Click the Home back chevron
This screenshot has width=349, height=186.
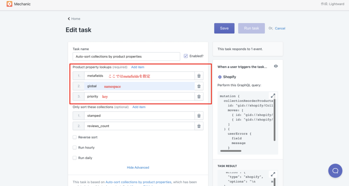click(69, 19)
